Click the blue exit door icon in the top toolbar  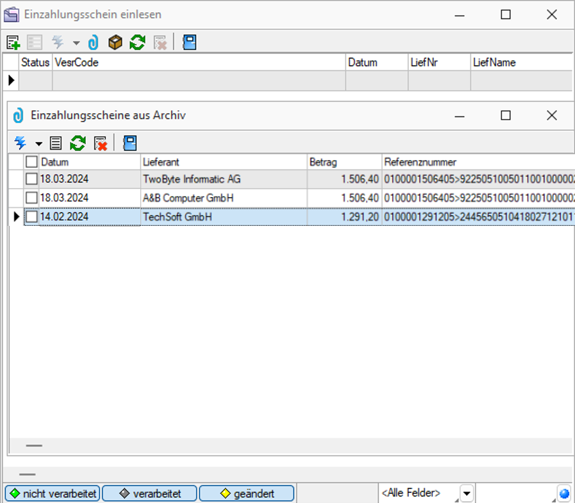pyautogui.click(x=190, y=42)
